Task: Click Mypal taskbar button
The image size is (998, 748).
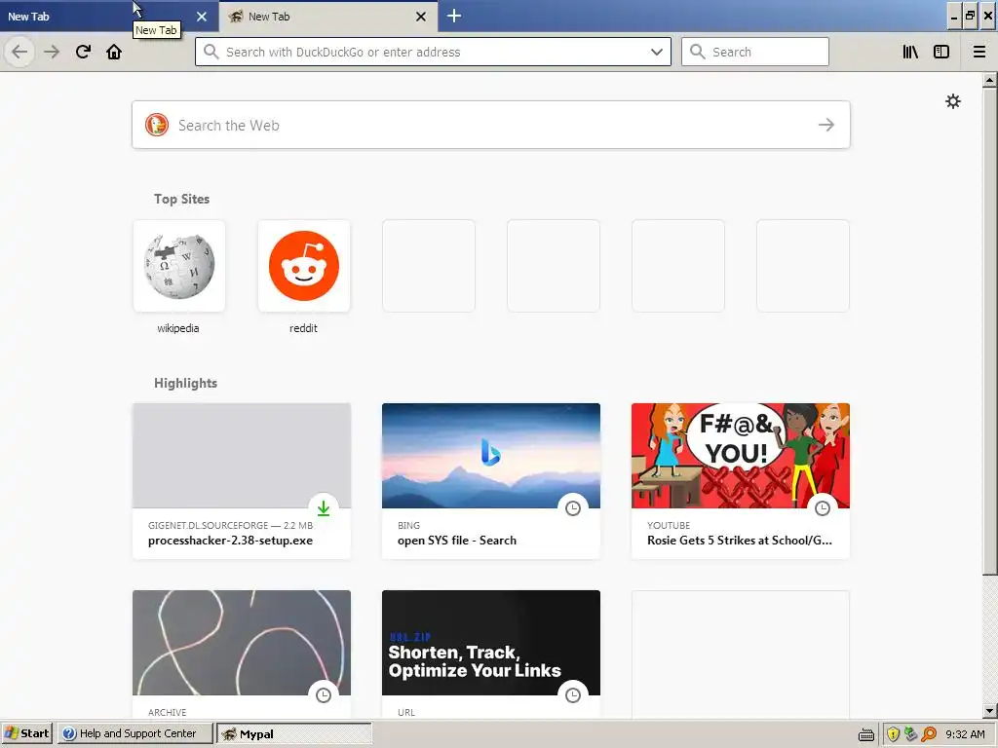Action: tap(294, 733)
